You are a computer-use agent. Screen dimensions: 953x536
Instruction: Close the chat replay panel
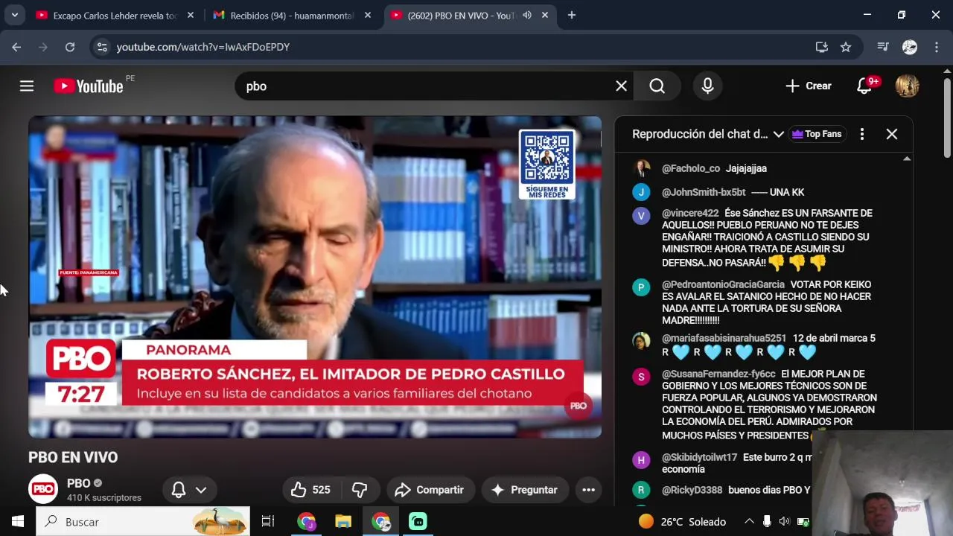point(891,134)
